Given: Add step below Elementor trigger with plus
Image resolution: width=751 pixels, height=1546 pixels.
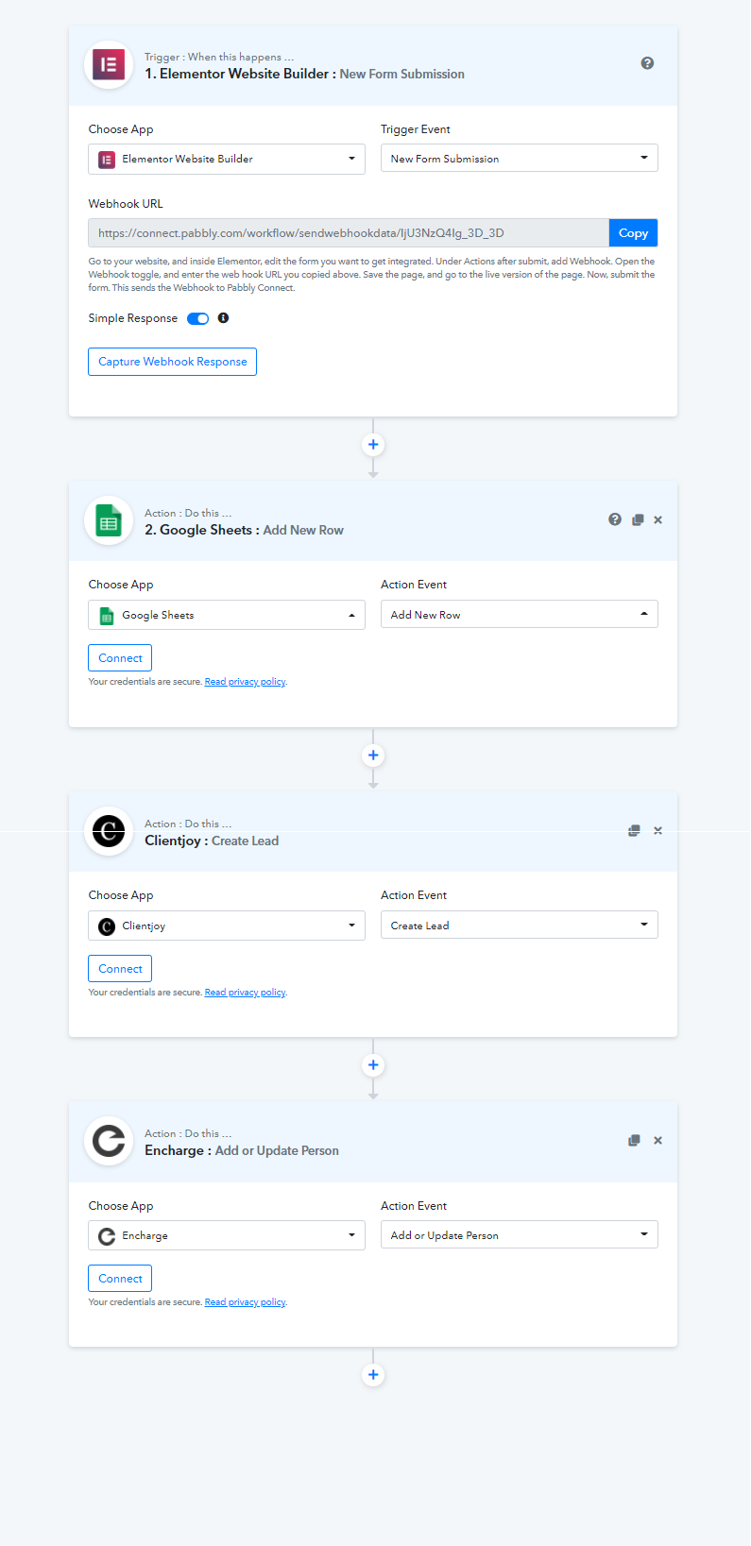Looking at the screenshot, I should coord(373,445).
